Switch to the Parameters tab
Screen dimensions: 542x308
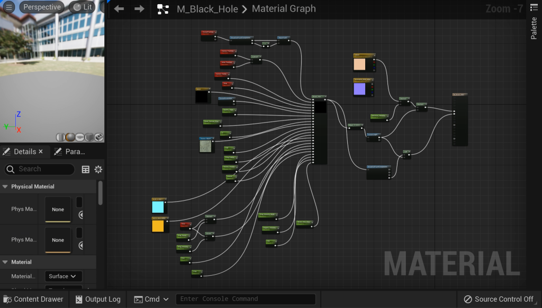pyautogui.click(x=70, y=152)
